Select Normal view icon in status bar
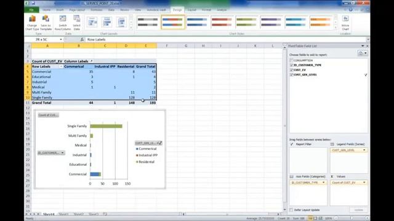This screenshot has width=394, height=221. pyautogui.click(x=310, y=219)
